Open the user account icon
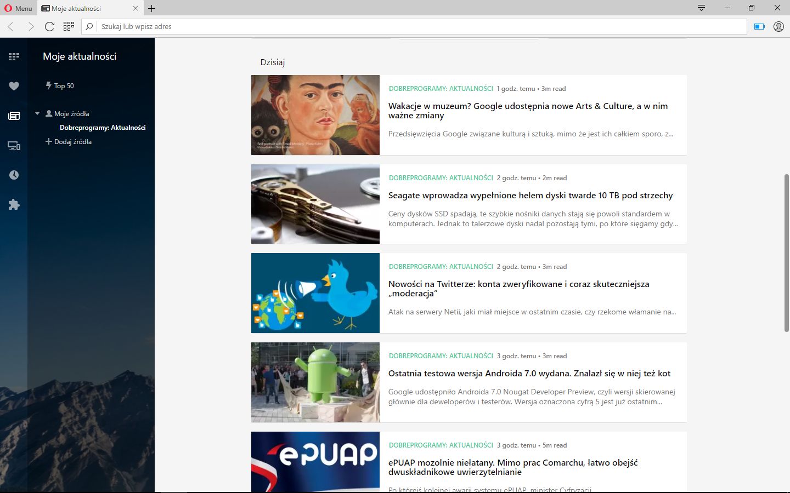Image resolution: width=790 pixels, height=493 pixels. 778,26
